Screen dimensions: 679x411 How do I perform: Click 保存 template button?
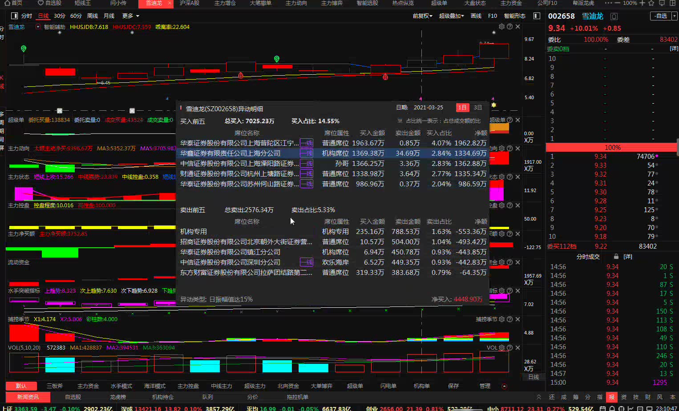click(x=453, y=386)
